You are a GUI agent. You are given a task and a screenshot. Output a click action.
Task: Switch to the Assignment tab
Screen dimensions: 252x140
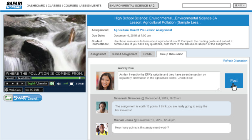pyautogui.click(x=98, y=54)
